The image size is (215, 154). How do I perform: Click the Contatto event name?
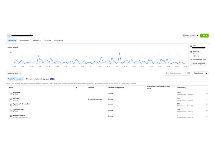(x=16, y=98)
